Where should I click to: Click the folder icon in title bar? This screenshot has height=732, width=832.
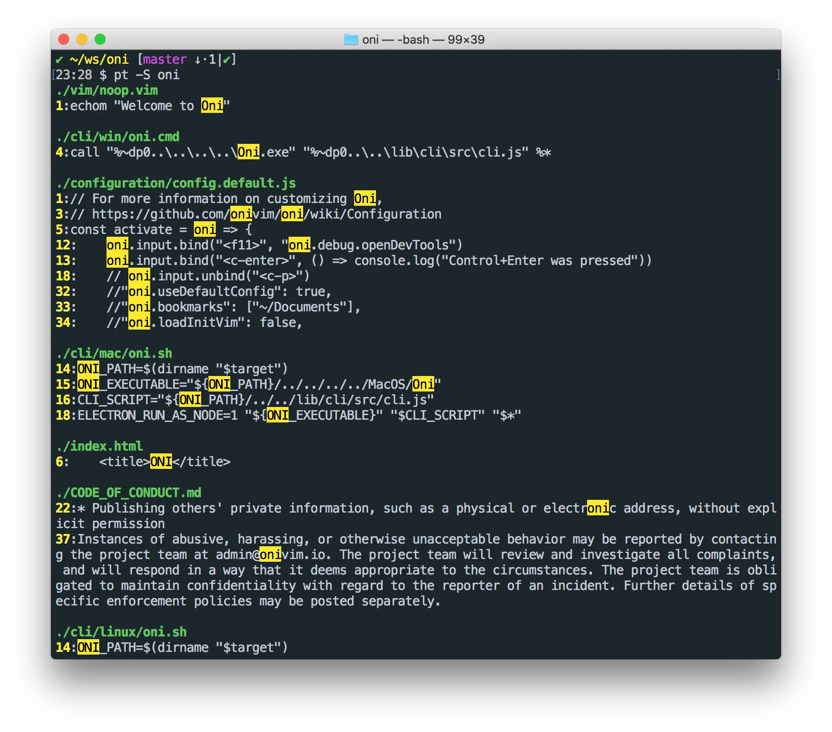351,40
